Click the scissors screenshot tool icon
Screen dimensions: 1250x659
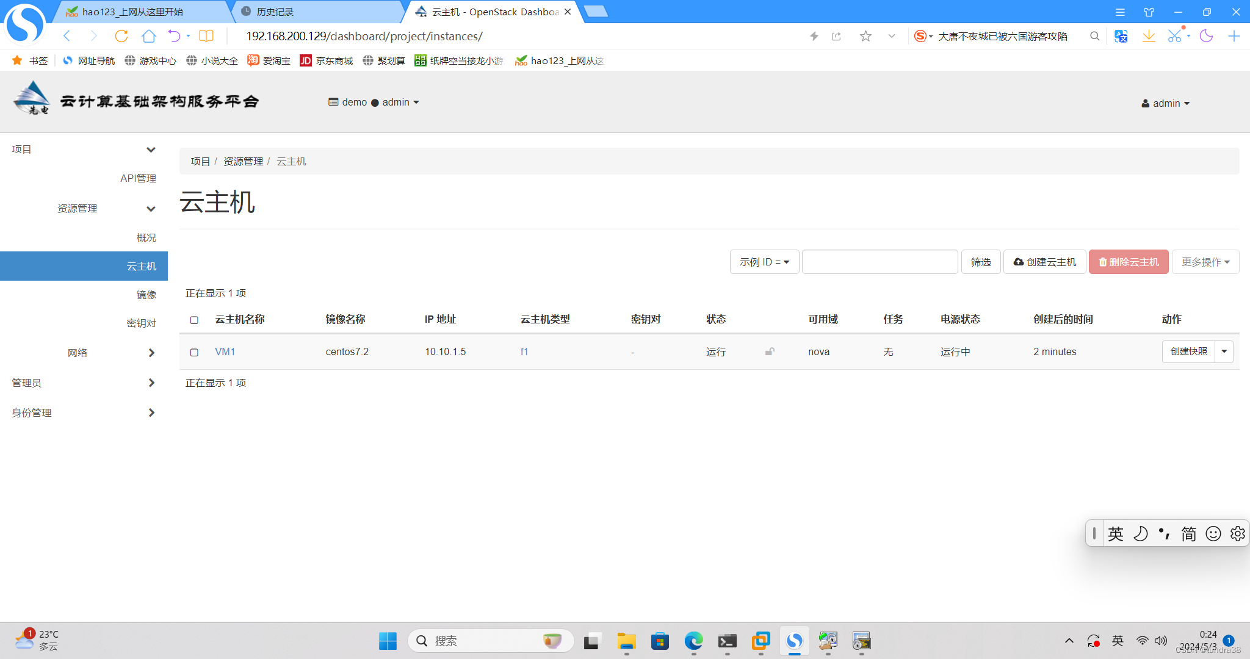pyautogui.click(x=1175, y=36)
